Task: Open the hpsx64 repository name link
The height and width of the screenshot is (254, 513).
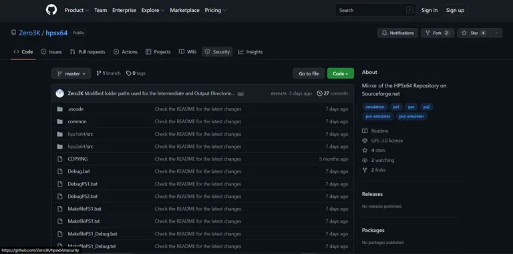Action: point(56,33)
